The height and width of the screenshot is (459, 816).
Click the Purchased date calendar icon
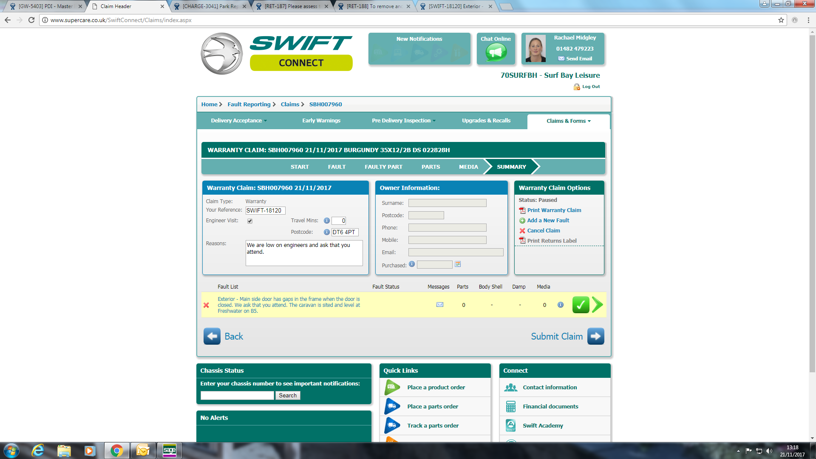pos(458,264)
